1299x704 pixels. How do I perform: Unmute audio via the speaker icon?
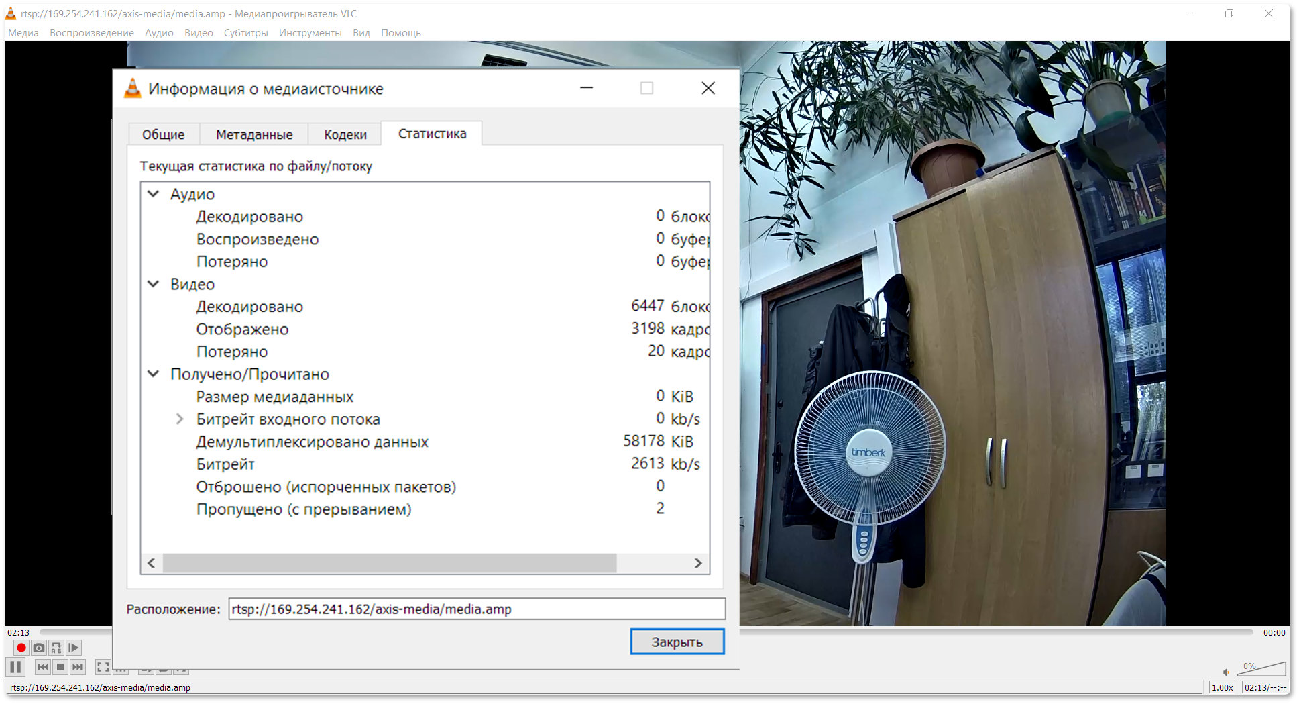pyautogui.click(x=1226, y=672)
